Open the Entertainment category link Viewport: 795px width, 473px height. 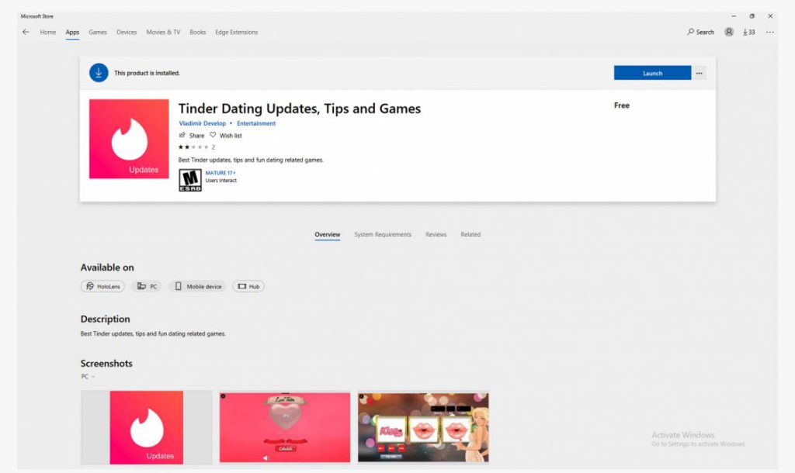[x=256, y=123]
